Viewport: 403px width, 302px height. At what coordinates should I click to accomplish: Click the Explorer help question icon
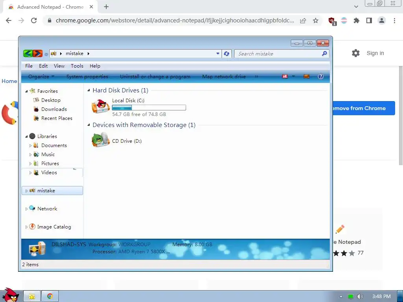pos(320,76)
